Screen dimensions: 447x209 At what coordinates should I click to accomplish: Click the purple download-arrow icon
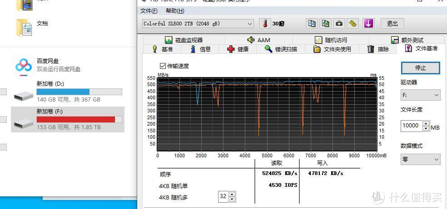point(368,24)
